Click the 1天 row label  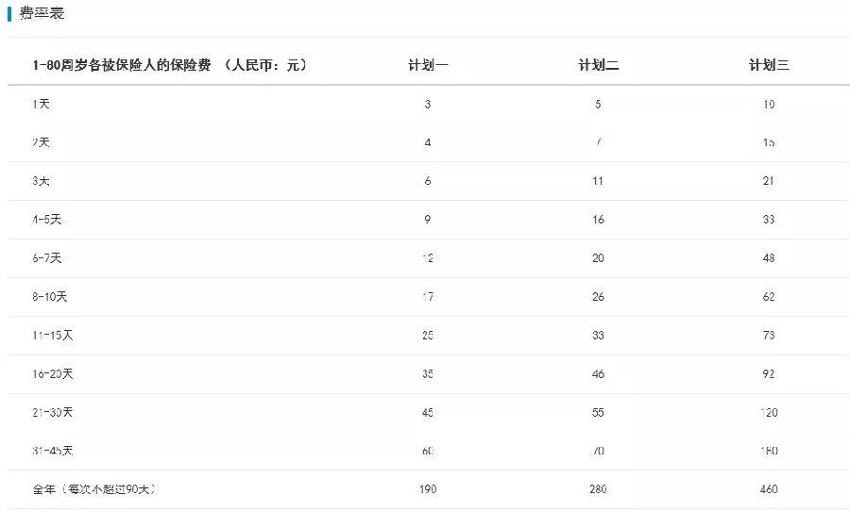pos(41,105)
